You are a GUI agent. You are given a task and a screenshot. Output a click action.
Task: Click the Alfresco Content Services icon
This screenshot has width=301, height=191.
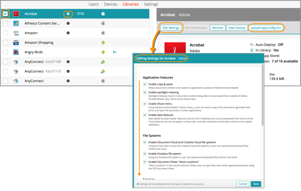tap(16, 23)
